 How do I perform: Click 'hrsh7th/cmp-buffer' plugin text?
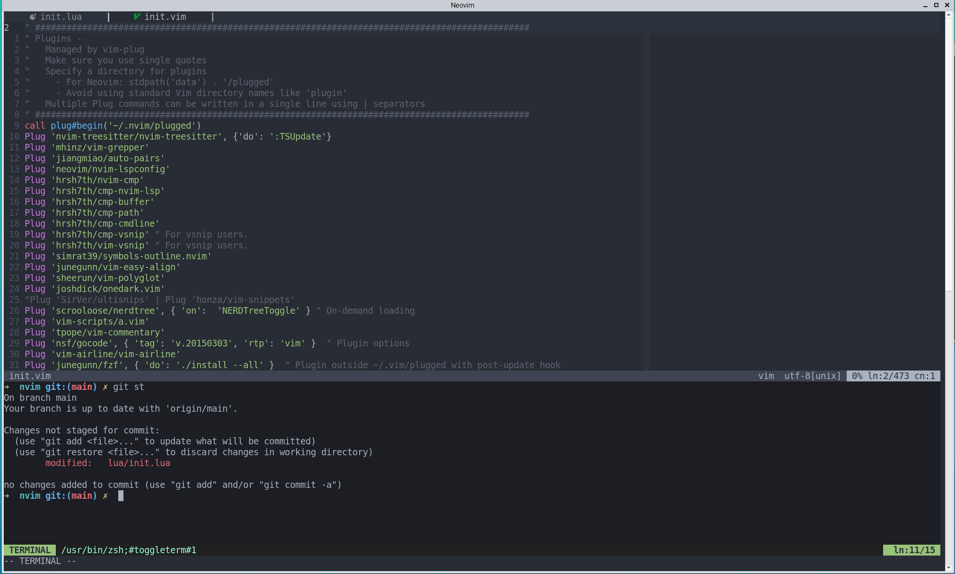103,202
